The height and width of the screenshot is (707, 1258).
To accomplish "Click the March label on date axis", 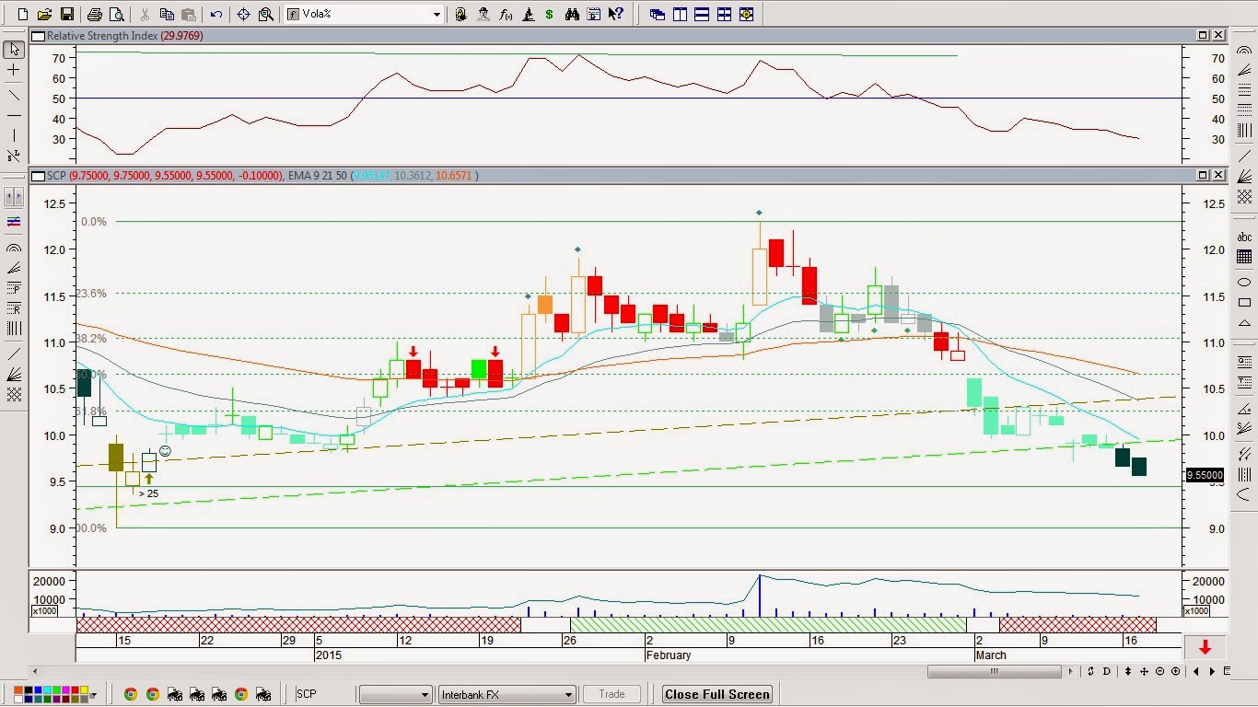I will [x=991, y=655].
